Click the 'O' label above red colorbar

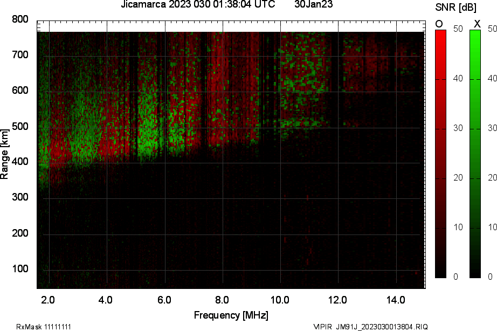coord(439,24)
